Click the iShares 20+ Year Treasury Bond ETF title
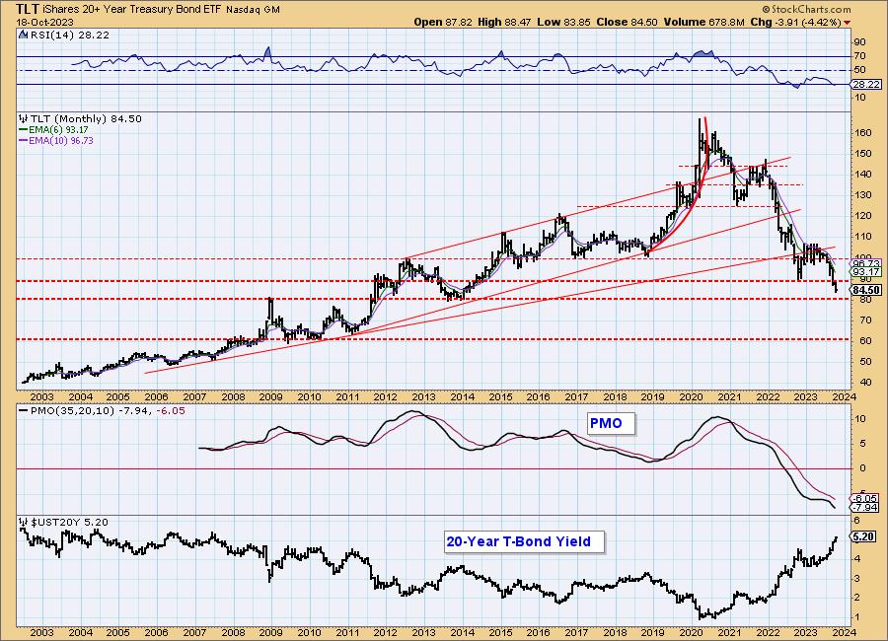The height and width of the screenshot is (641, 888). pos(133,10)
